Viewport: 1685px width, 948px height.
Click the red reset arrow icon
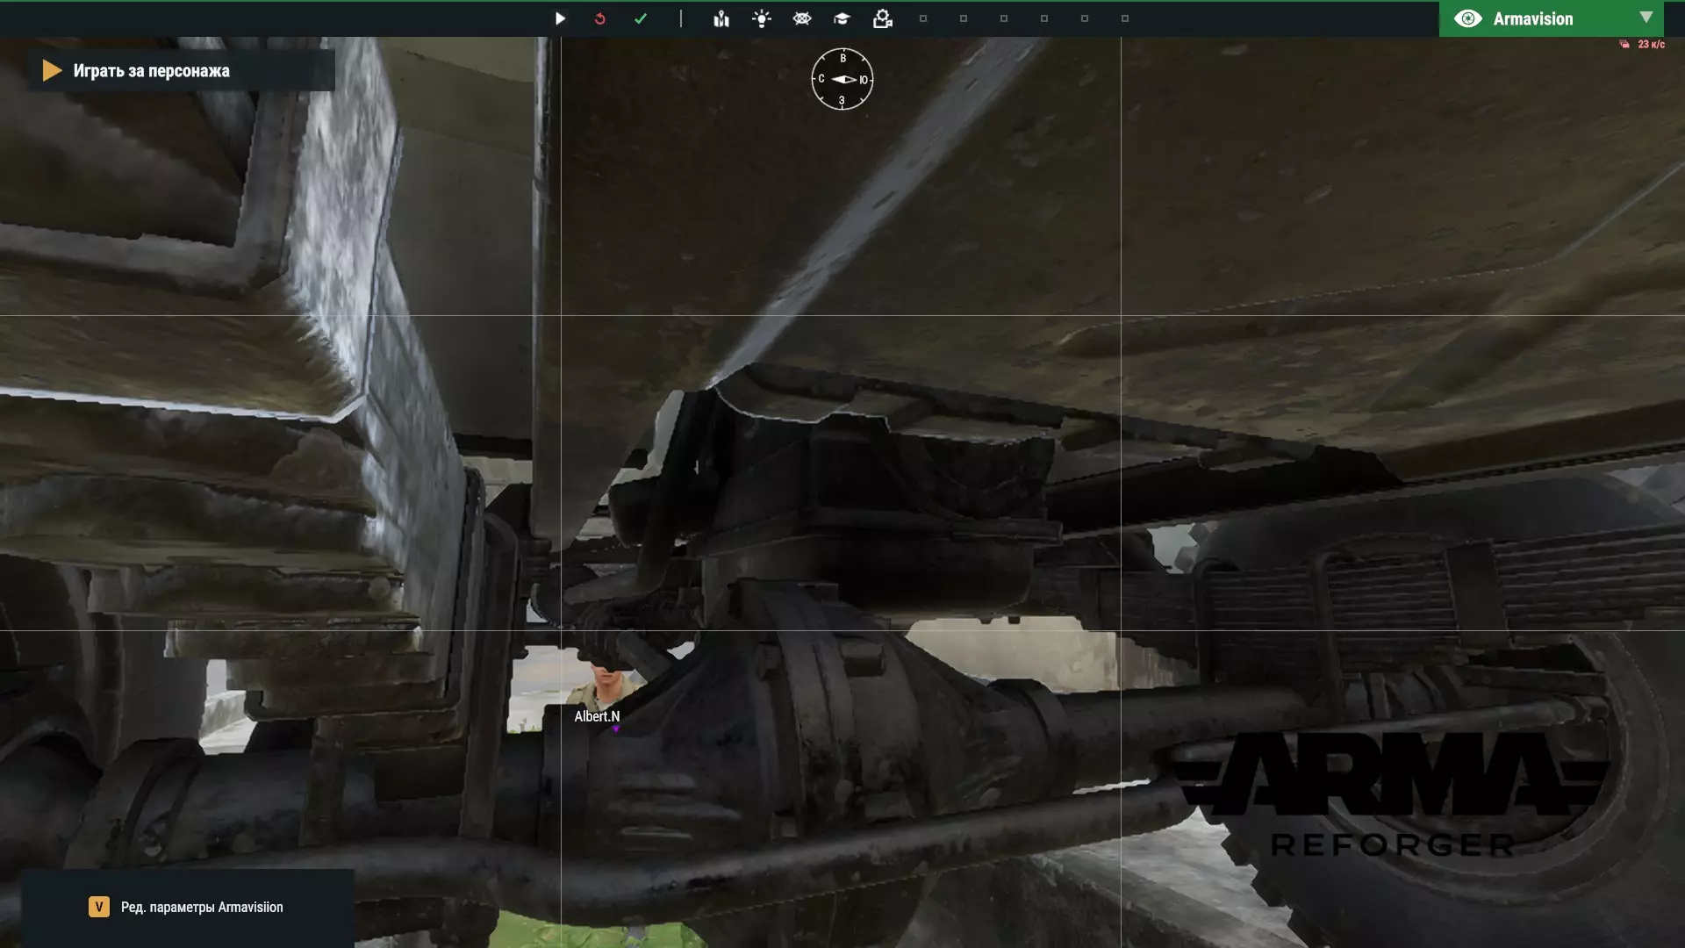(600, 18)
